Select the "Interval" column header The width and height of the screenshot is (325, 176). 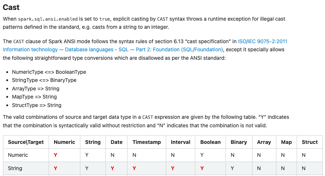[x=181, y=142]
